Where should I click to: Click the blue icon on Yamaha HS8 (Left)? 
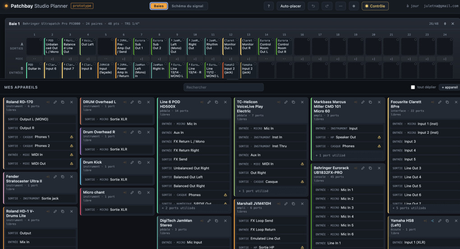[x=432, y=221]
